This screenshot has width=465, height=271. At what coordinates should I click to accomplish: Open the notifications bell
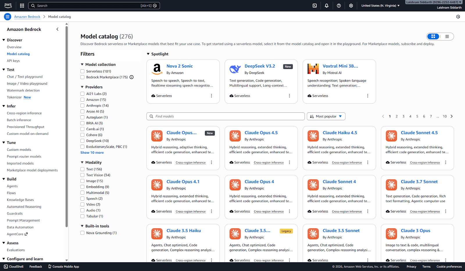[x=327, y=6]
